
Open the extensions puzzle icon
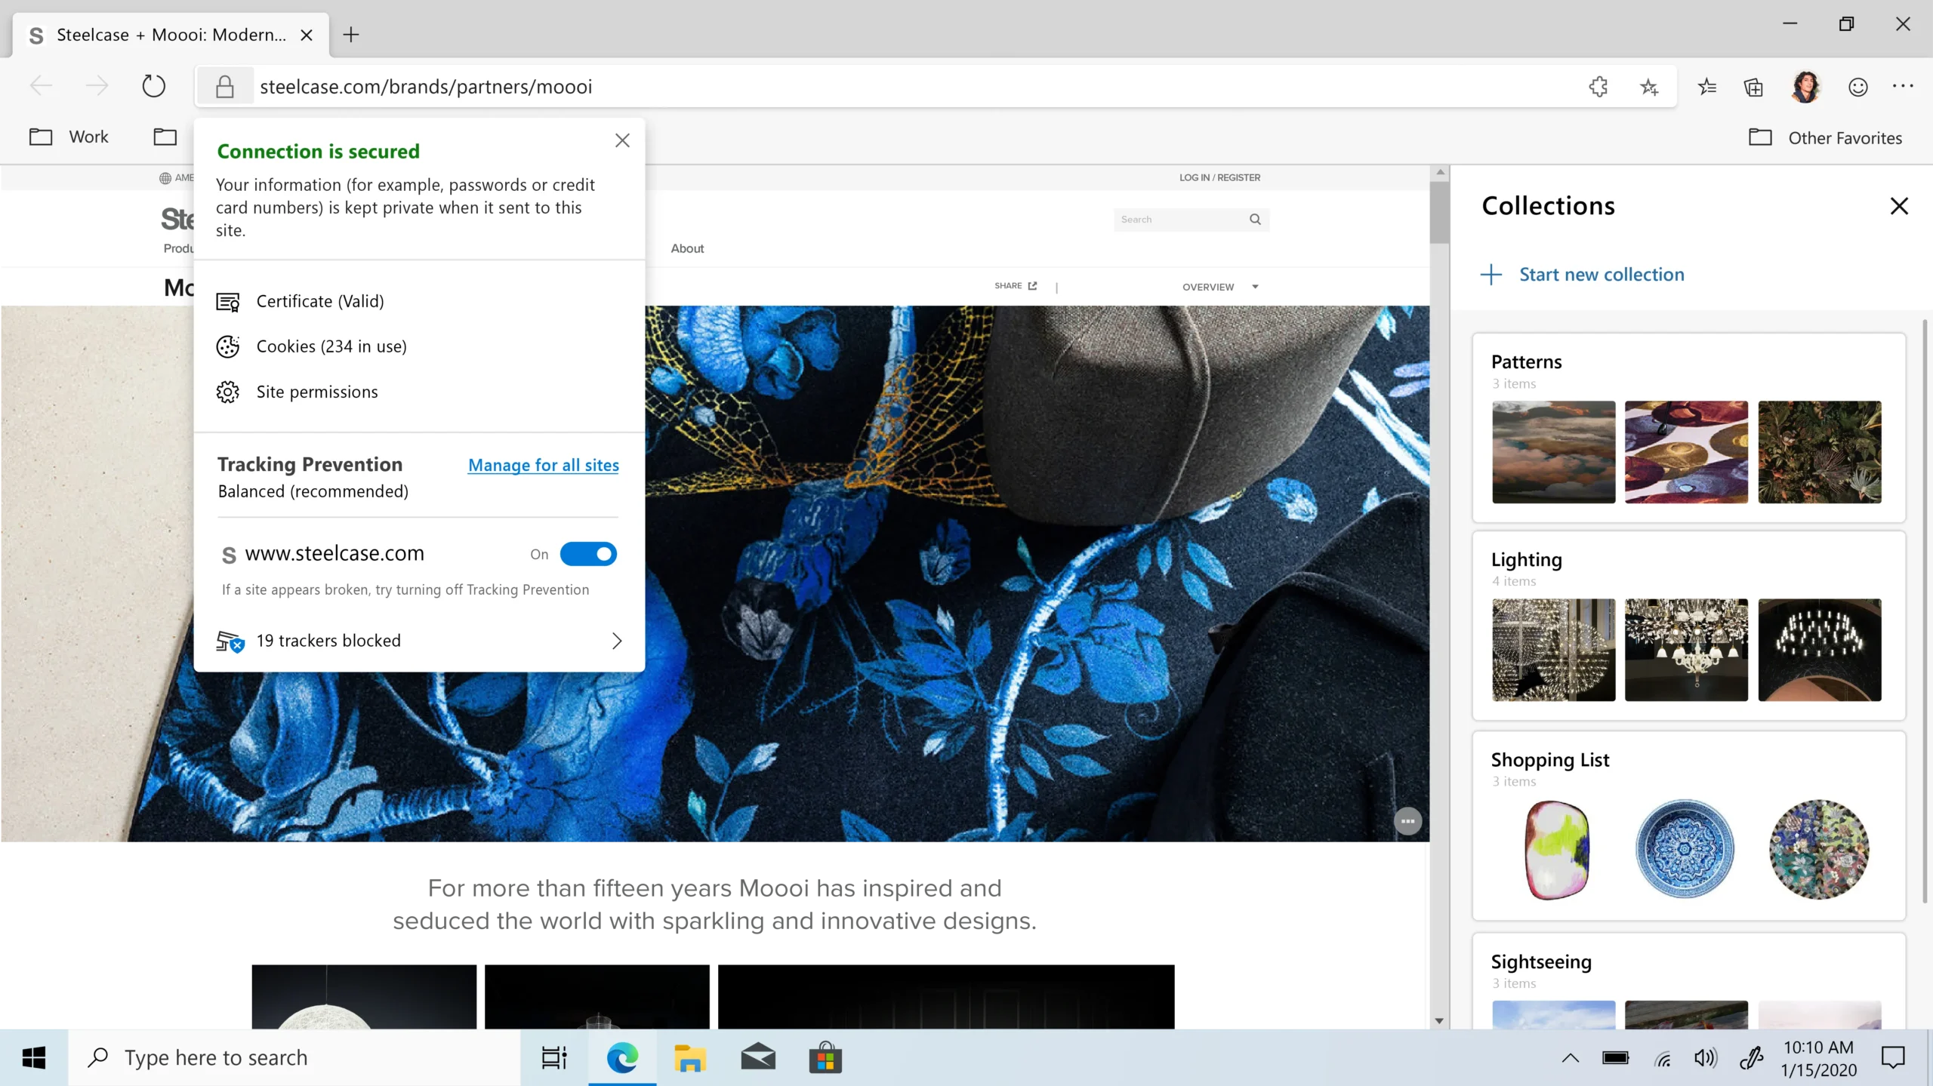(x=1599, y=87)
